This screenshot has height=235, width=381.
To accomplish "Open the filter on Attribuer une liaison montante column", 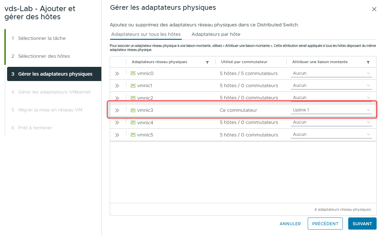I will click(369, 62).
